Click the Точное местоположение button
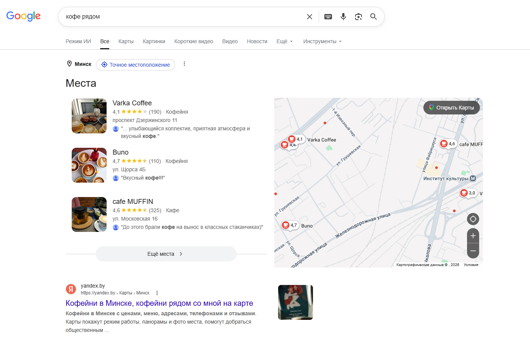This screenshot has height=338, width=530. (135, 65)
